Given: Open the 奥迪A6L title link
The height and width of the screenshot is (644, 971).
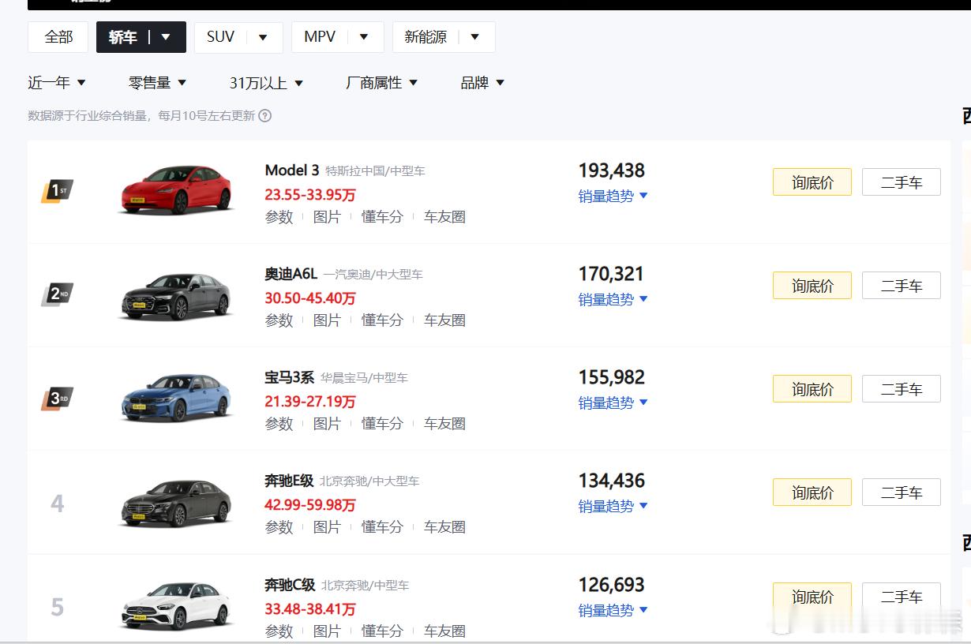Looking at the screenshot, I should [x=291, y=274].
